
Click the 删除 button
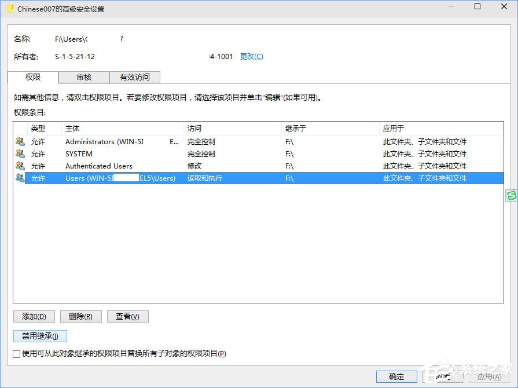pyautogui.click(x=80, y=316)
